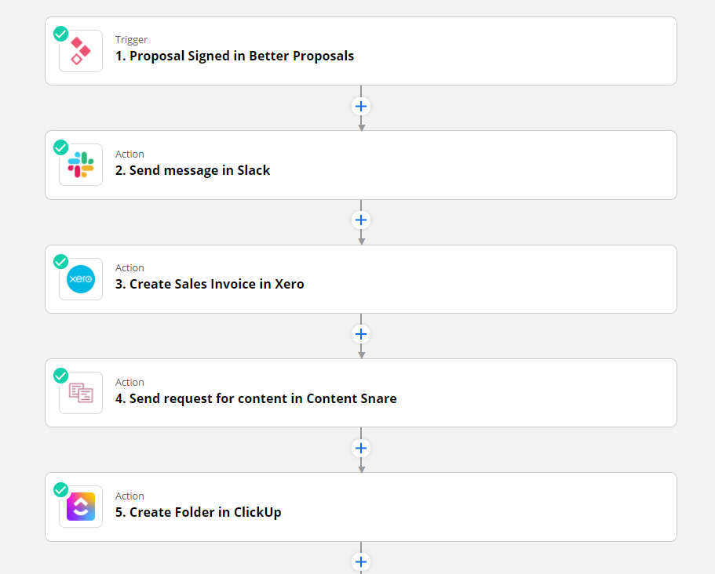Open step 1 Proposal Signed in Better Proposals
The width and height of the screenshot is (715, 574).
(x=361, y=51)
